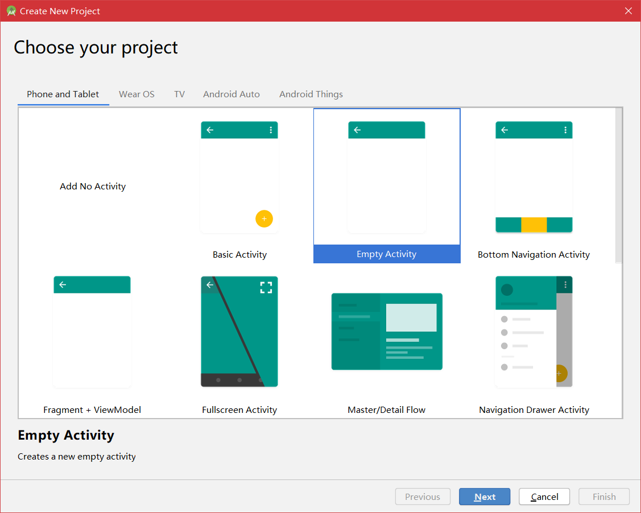
Task: Select the Navigation Drawer Activity template thumbnail
Action: point(534,332)
